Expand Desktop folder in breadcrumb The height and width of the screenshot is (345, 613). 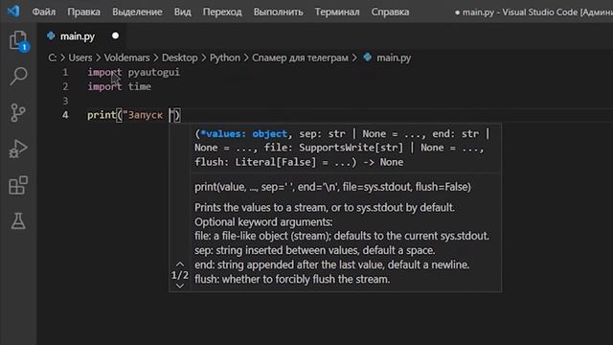point(179,57)
